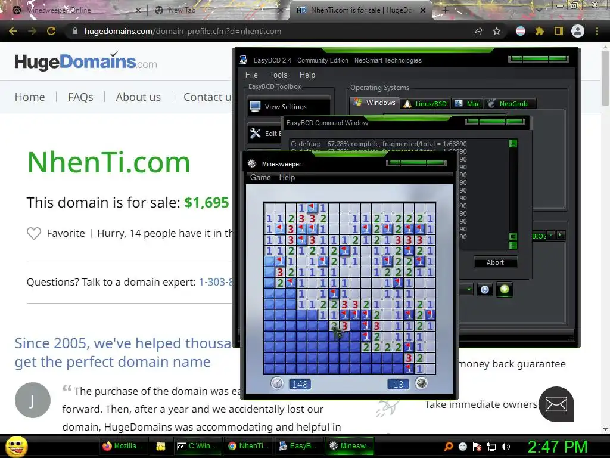Viewport: 610px width, 458px height.
Task: Switch to the Mac tab in EasyBCD
Action: click(x=467, y=104)
